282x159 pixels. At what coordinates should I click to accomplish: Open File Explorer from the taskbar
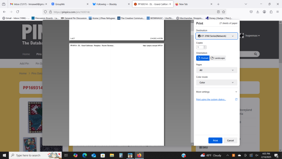coord(112,155)
